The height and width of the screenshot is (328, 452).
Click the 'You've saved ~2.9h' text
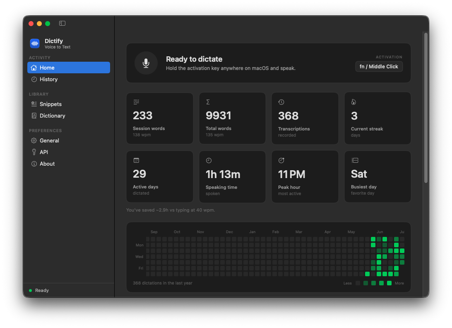click(x=171, y=210)
